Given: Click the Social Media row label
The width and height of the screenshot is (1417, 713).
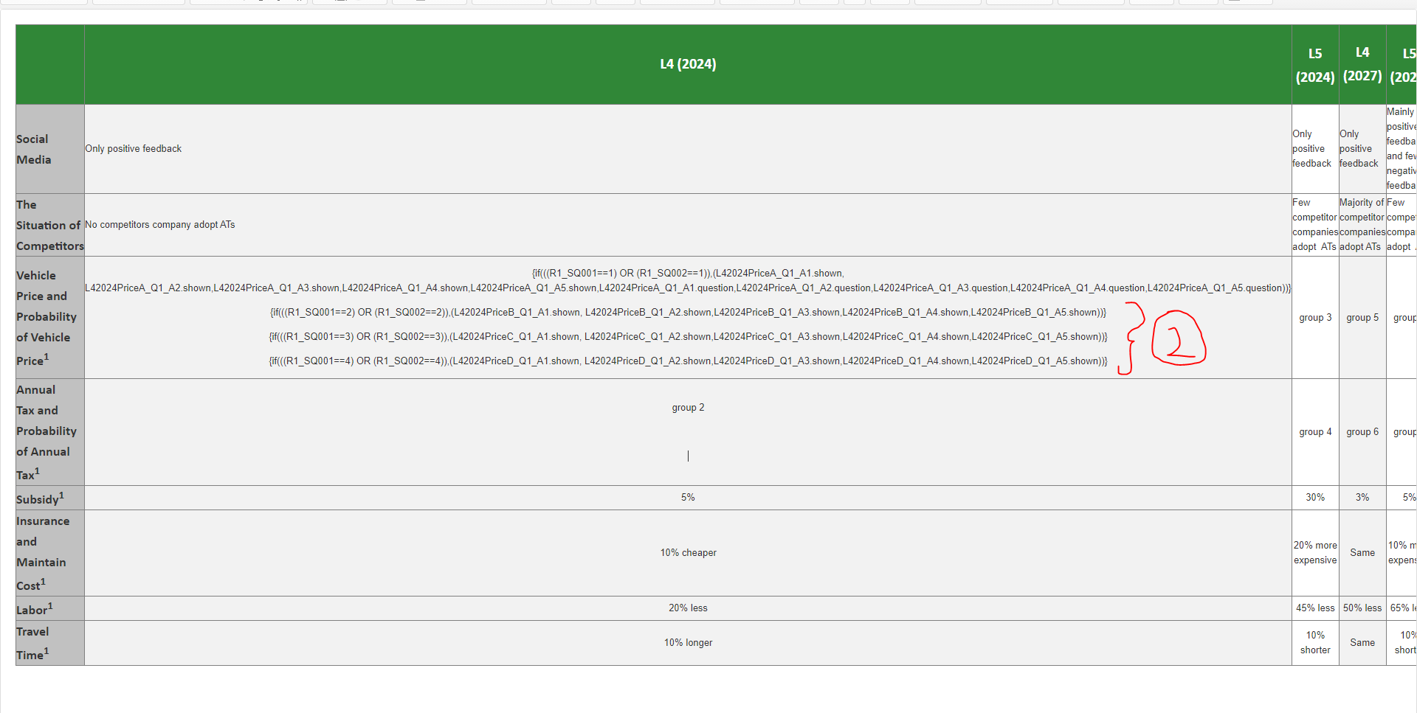Looking at the screenshot, I should tap(34, 149).
